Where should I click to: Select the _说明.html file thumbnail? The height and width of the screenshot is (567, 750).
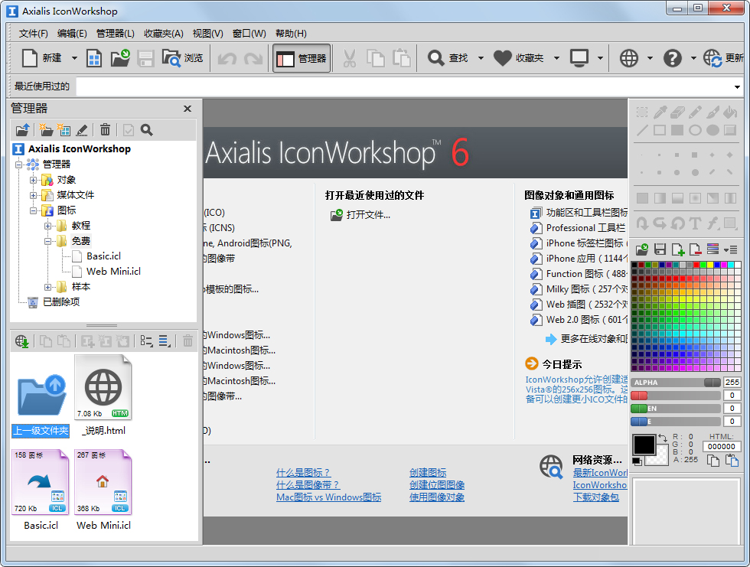[x=103, y=395]
